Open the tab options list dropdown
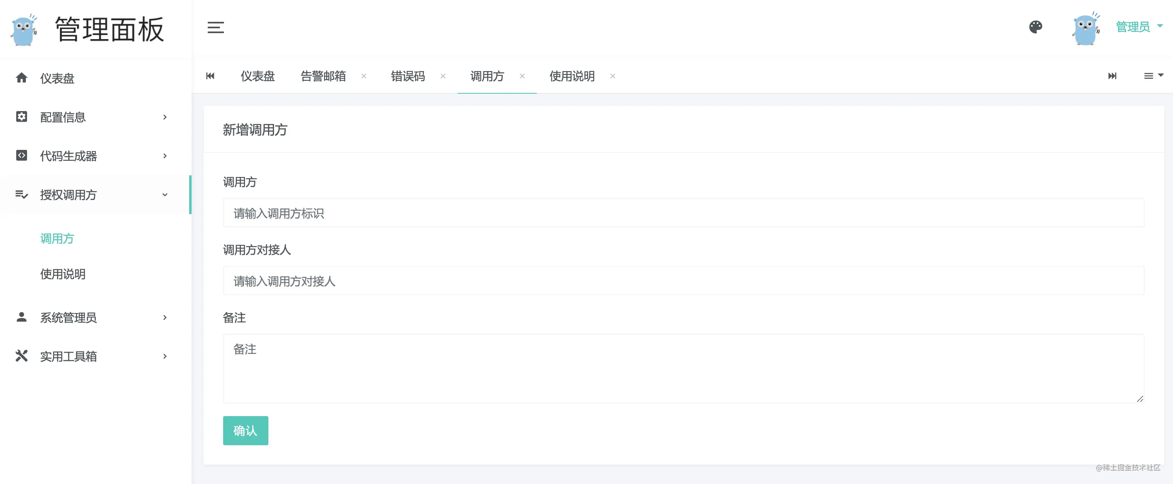The height and width of the screenshot is (484, 1173). coord(1154,76)
